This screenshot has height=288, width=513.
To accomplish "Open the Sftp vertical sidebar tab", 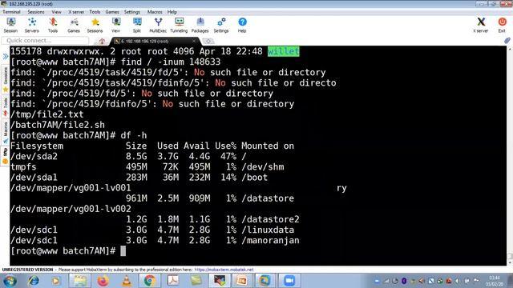I will 6,155.
